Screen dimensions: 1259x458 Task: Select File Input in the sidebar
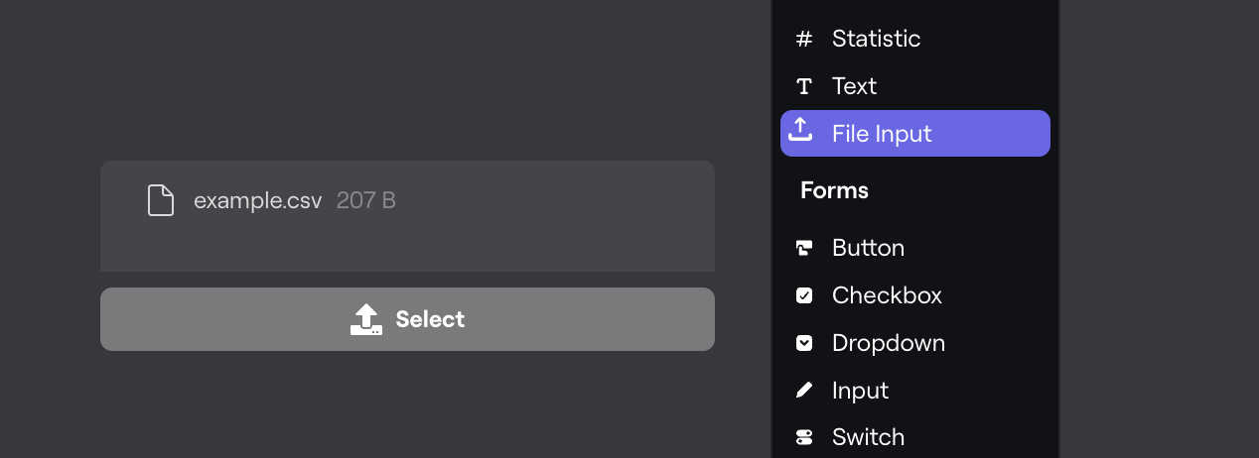pyautogui.click(x=882, y=134)
